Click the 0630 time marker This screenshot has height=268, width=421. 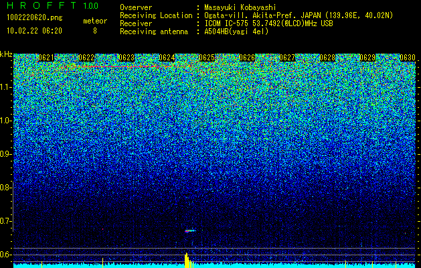coord(408,58)
